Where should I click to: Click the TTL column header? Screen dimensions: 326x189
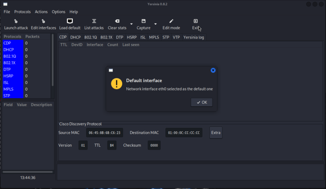(64, 45)
